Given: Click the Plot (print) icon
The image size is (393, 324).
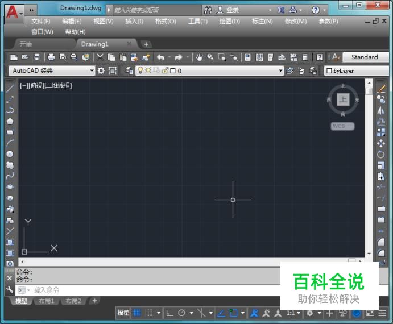Looking at the screenshot, I should (x=51, y=57).
